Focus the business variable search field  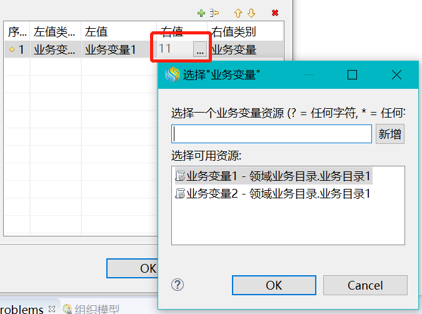[271, 134]
